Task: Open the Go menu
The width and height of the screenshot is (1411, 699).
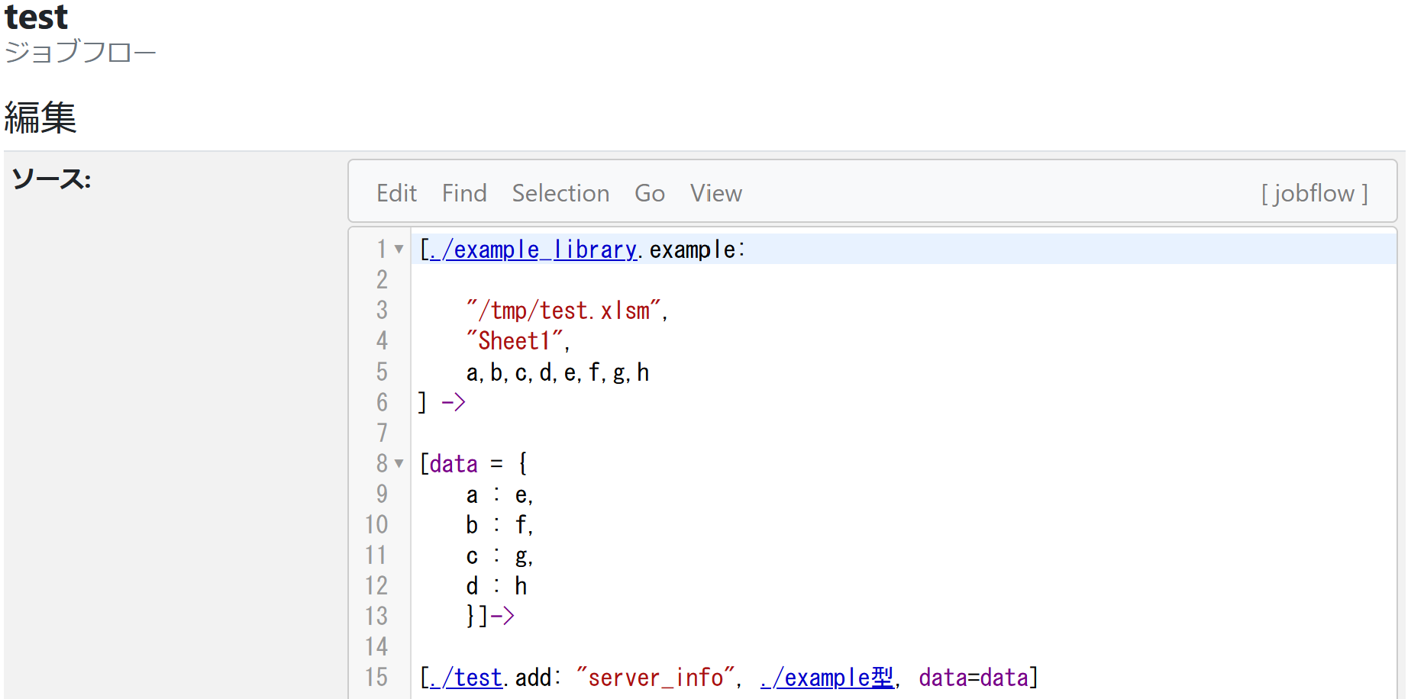Action: pos(650,193)
